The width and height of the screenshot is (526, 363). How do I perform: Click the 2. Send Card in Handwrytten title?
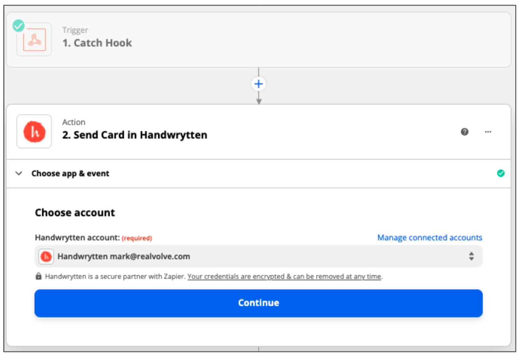[x=135, y=135]
